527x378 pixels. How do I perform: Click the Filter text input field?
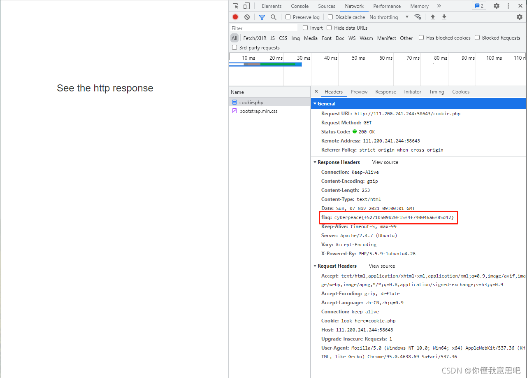pyautogui.click(x=264, y=28)
